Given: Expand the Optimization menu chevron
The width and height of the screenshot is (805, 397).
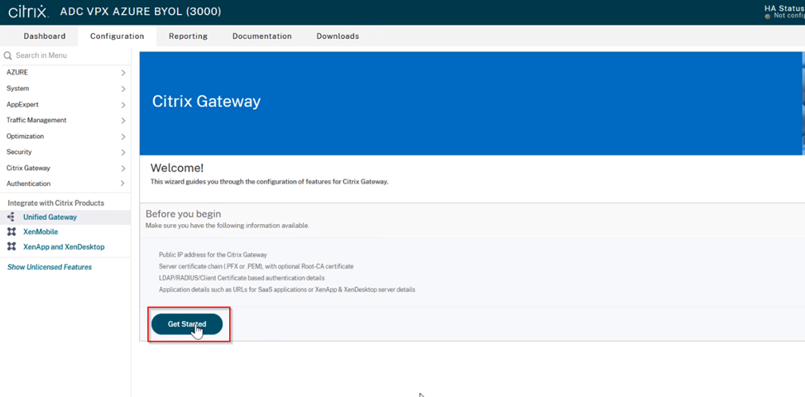Looking at the screenshot, I should [123, 136].
